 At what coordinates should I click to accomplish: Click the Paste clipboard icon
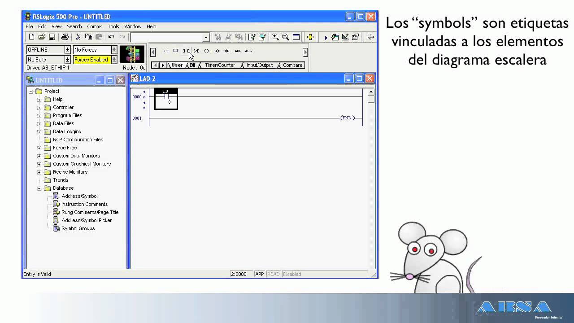pyautogui.click(x=99, y=37)
